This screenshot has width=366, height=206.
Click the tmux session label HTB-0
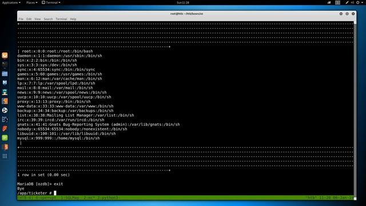click(x=25, y=197)
